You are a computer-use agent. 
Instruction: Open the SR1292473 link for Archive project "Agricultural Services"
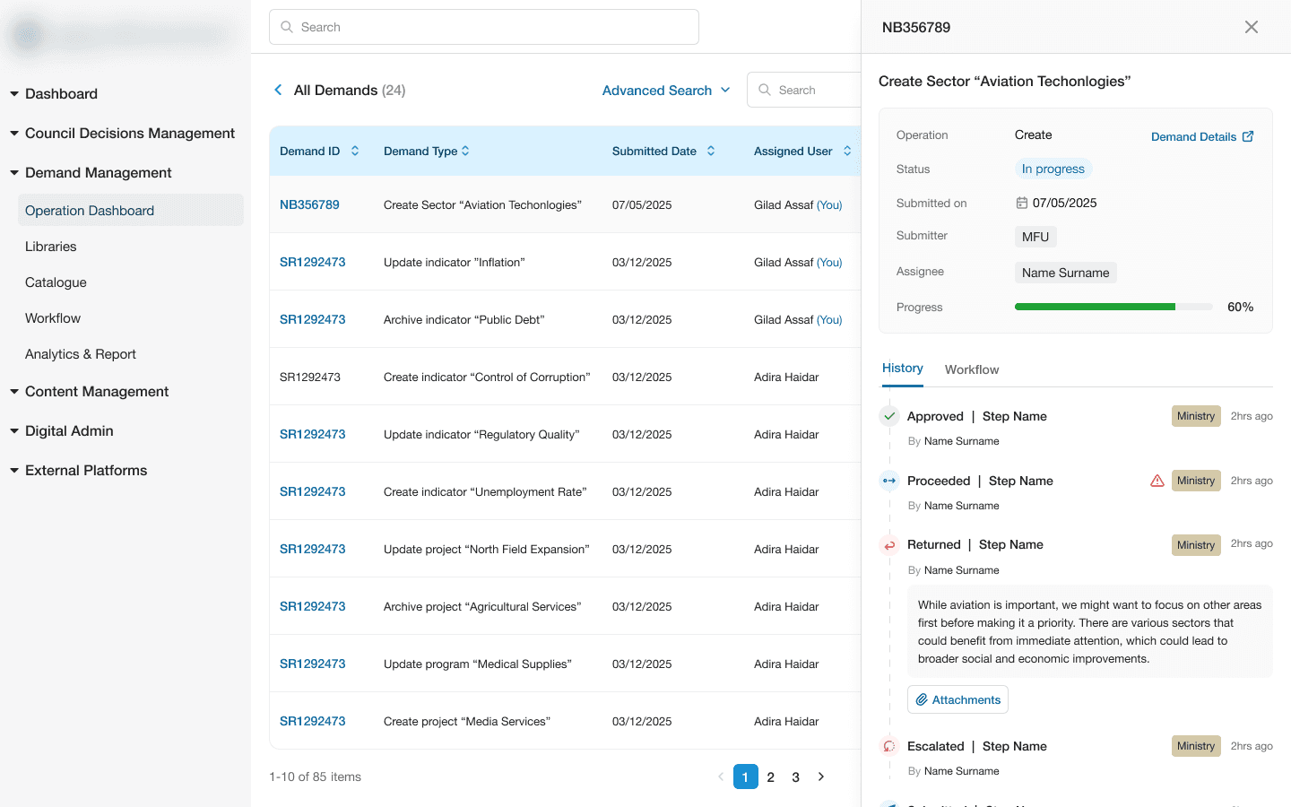312,606
